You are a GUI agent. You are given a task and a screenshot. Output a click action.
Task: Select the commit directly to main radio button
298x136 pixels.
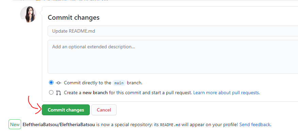pyautogui.click(x=51, y=82)
